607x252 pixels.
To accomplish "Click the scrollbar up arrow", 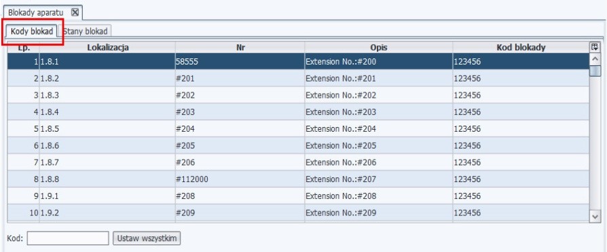I will click(595, 59).
